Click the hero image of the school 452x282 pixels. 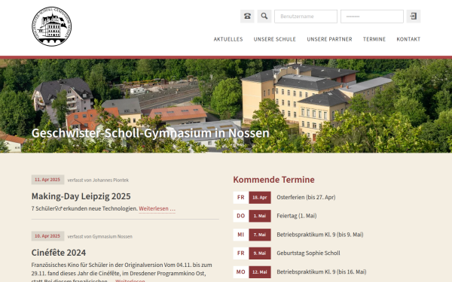click(x=226, y=105)
